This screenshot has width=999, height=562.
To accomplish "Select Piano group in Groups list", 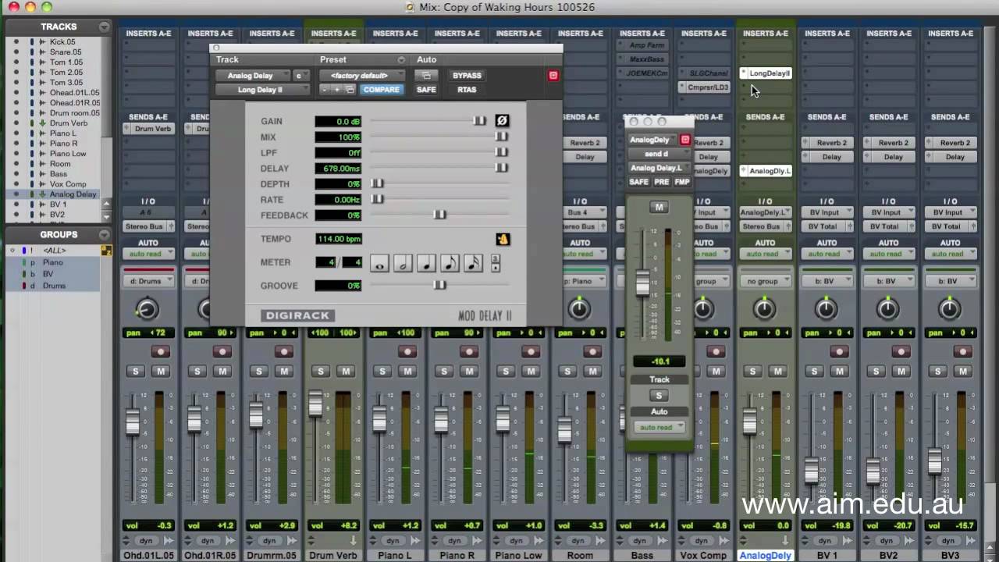I will [53, 262].
